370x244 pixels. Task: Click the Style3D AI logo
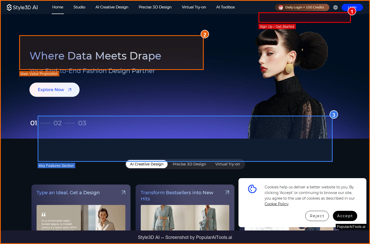point(22,7)
